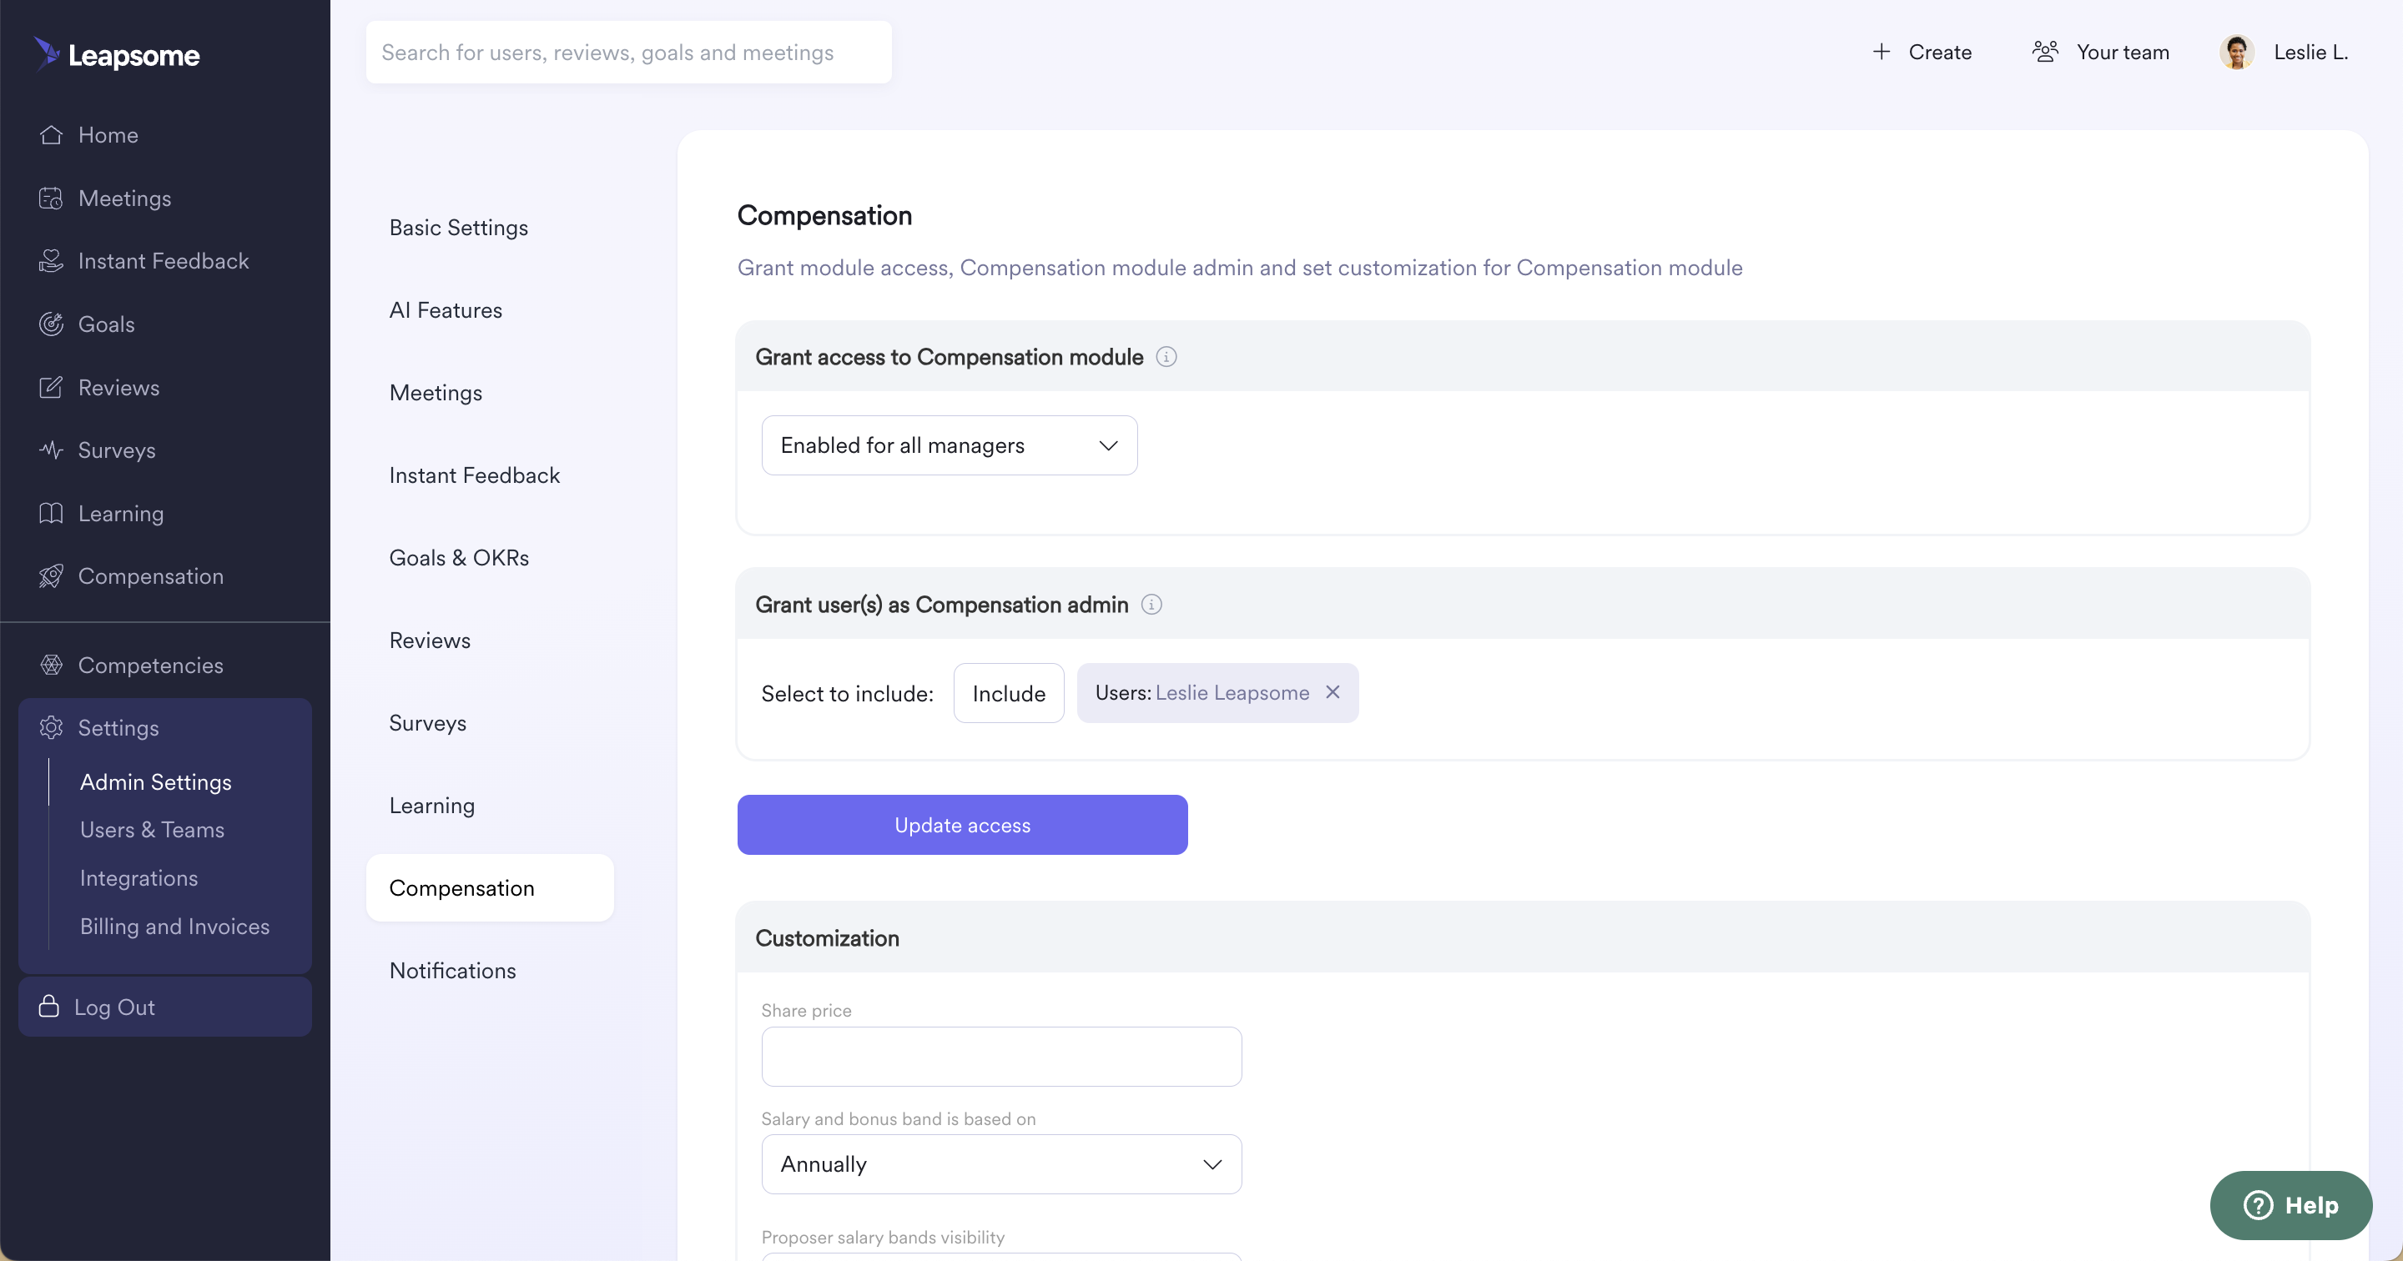The width and height of the screenshot is (2403, 1261).
Task: Open Notifications settings tab
Action: [x=452, y=971]
